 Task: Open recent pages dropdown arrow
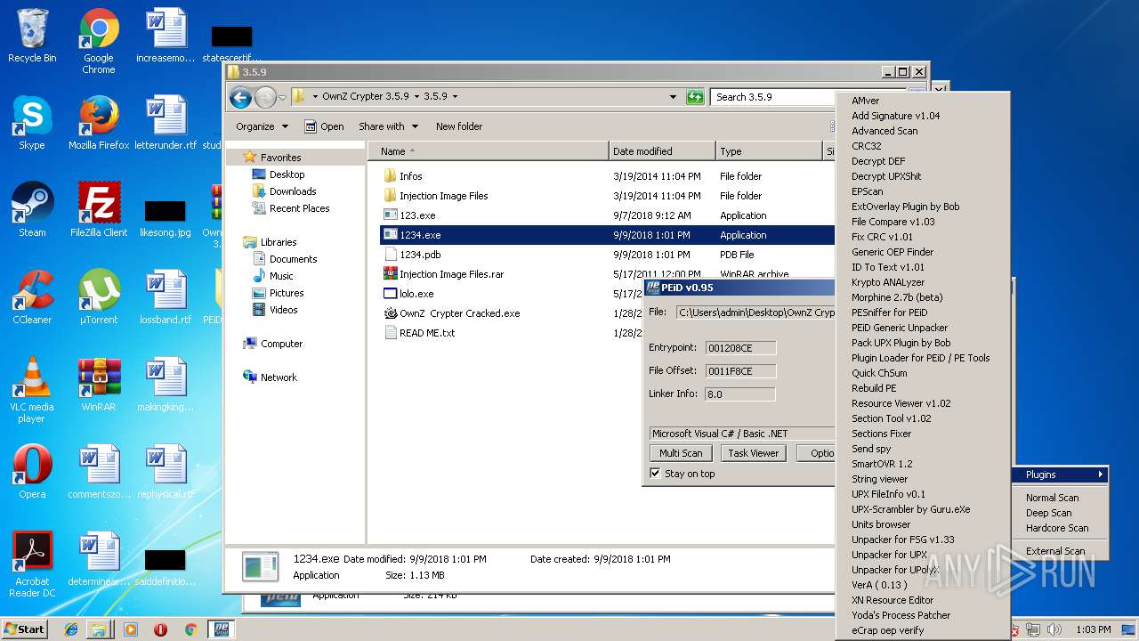282,97
